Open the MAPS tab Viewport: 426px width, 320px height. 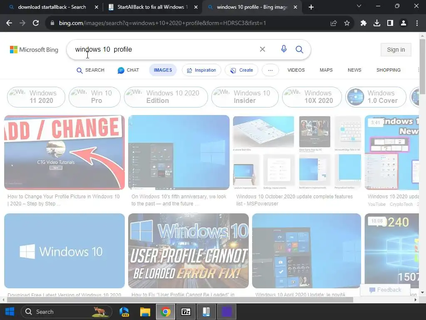pyautogui.click(x=326, y=70)
